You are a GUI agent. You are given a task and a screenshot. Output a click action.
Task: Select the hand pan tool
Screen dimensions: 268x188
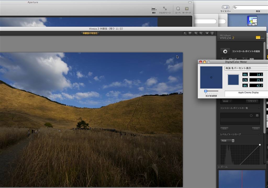point(190,33)
